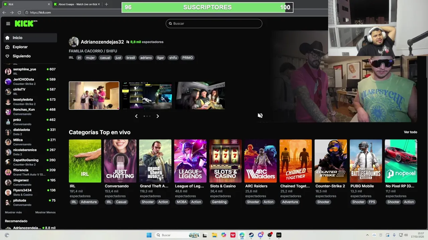The height and width of the screenshot is (240, 428).
Task: Show previous featured stream
Action: coord(136,116)
